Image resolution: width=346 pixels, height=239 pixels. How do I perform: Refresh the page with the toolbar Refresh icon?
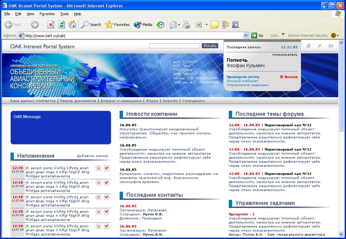pos(61,25)
